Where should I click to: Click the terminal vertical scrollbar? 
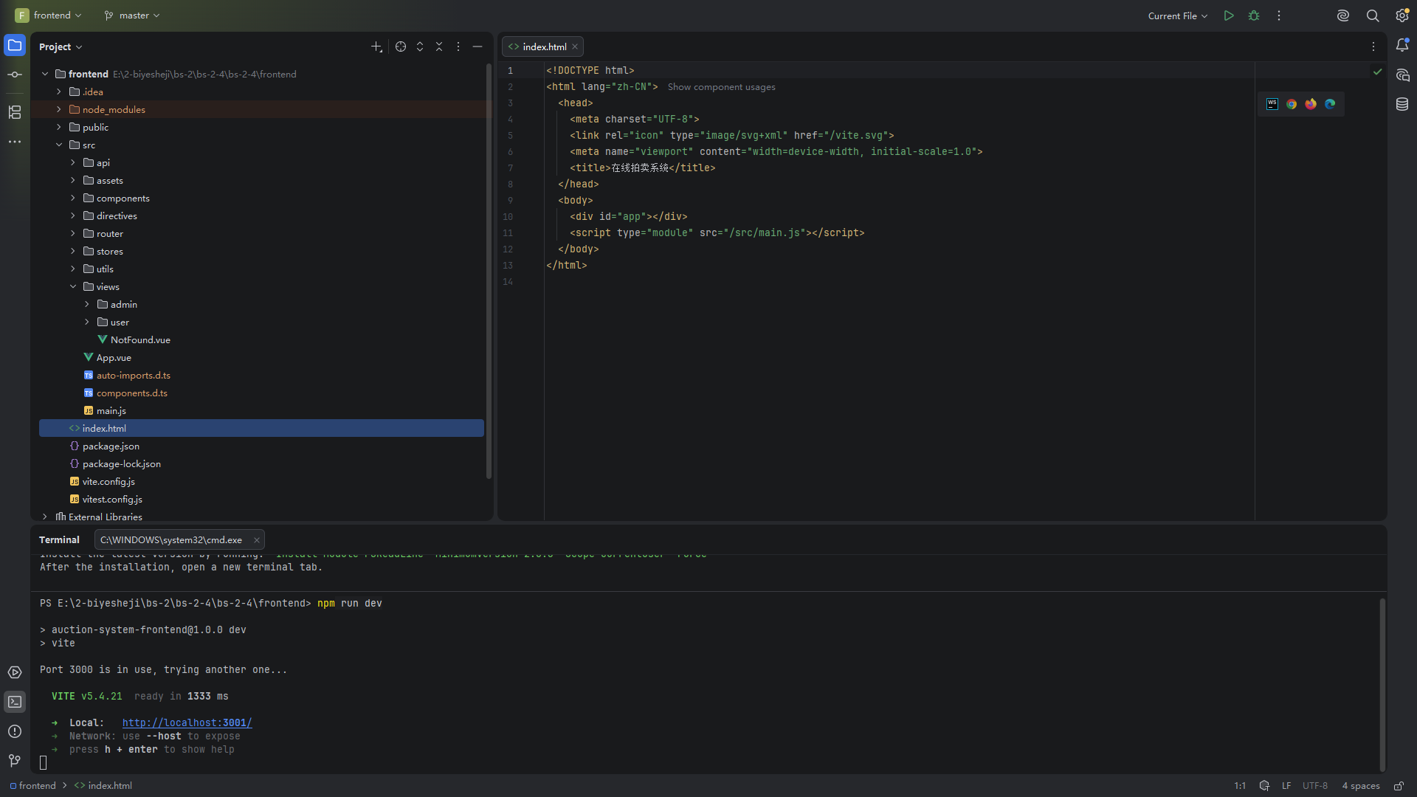pyautogui.click(x=1382, y=684)
